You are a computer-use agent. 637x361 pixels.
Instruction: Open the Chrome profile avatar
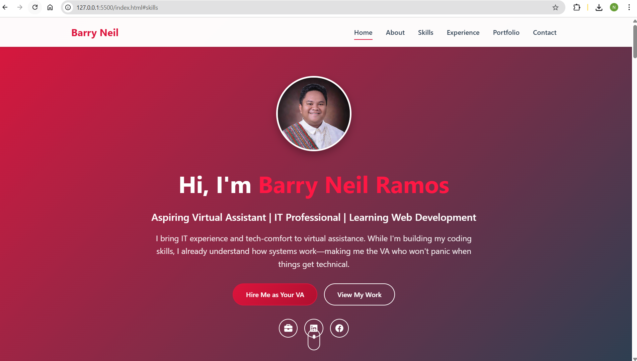tap(614, 7)
